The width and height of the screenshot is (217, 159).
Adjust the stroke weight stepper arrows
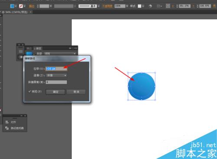click(38, 6)
